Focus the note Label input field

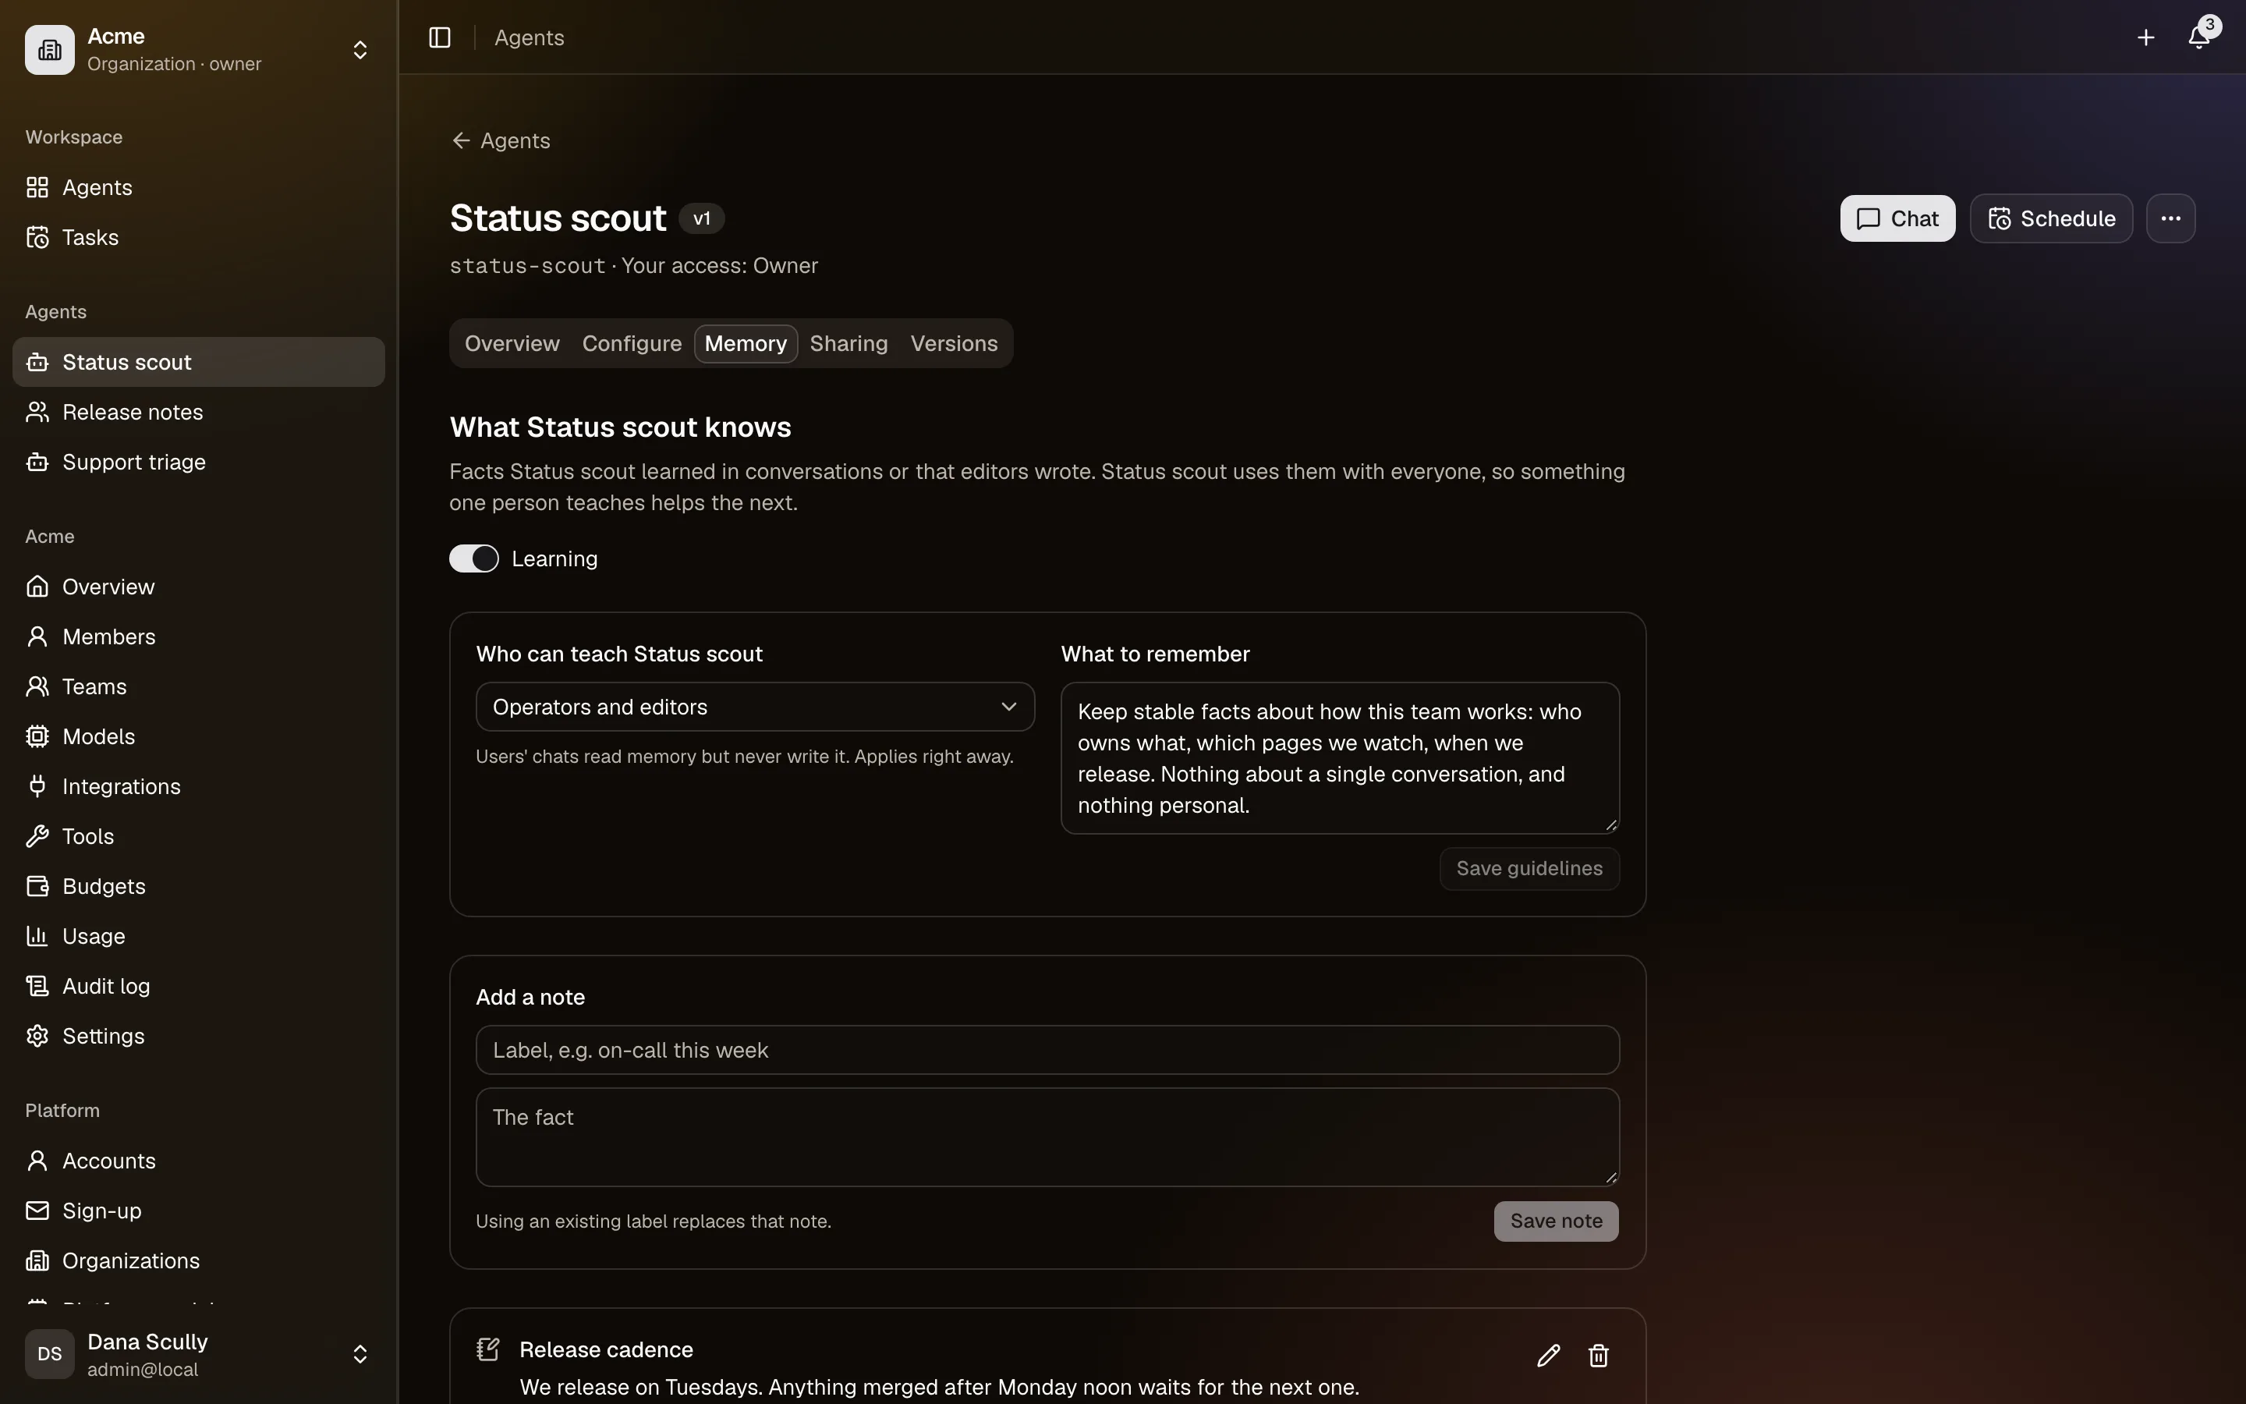1047,1050
